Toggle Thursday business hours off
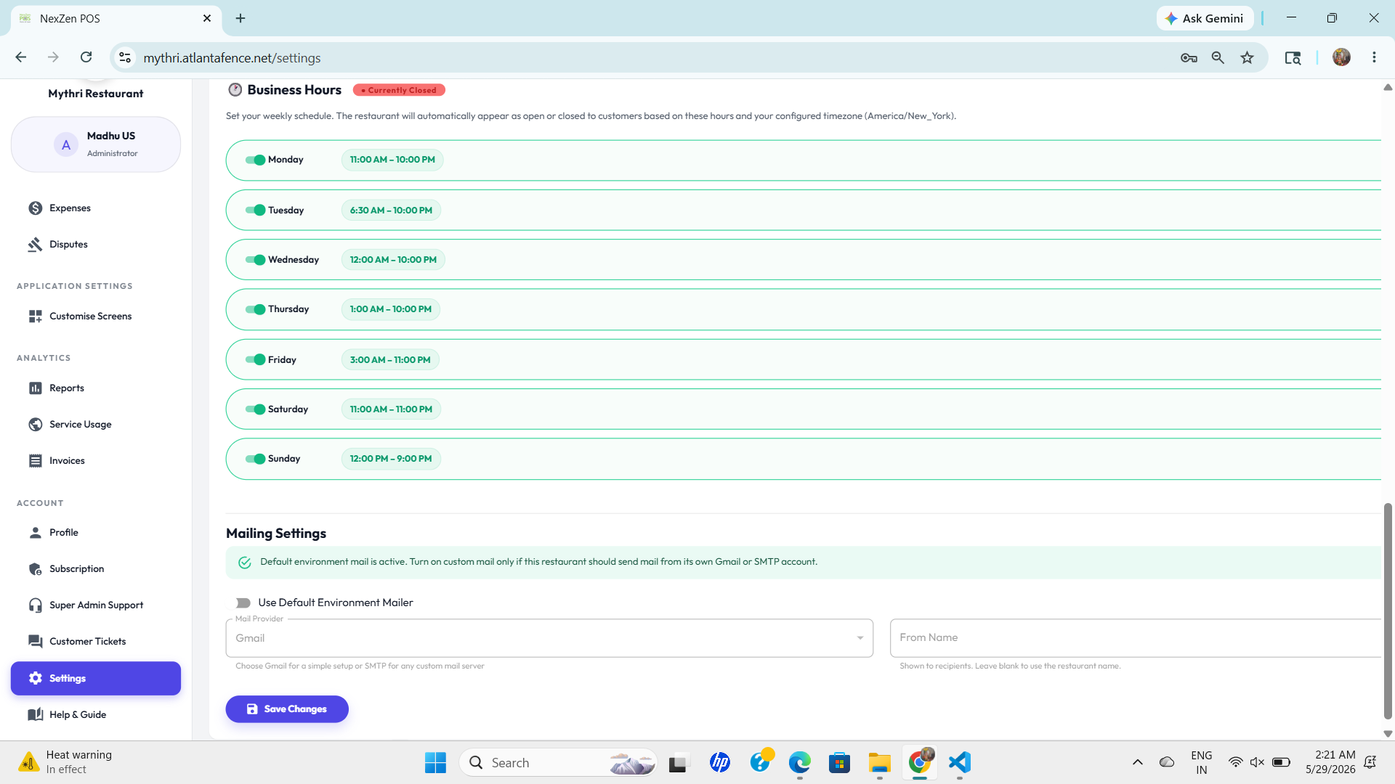This screenshot has width=1395, height=784. click(x=255, y=309)
